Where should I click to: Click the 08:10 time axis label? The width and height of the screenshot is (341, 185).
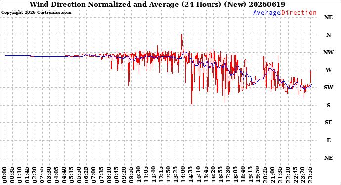[109, 175]
